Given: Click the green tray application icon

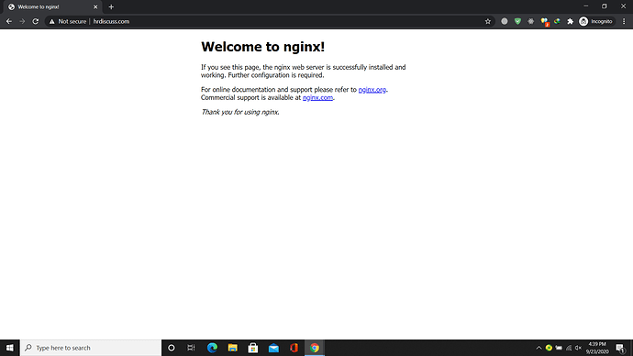Looking at the screenshot, I should (549, 348).
